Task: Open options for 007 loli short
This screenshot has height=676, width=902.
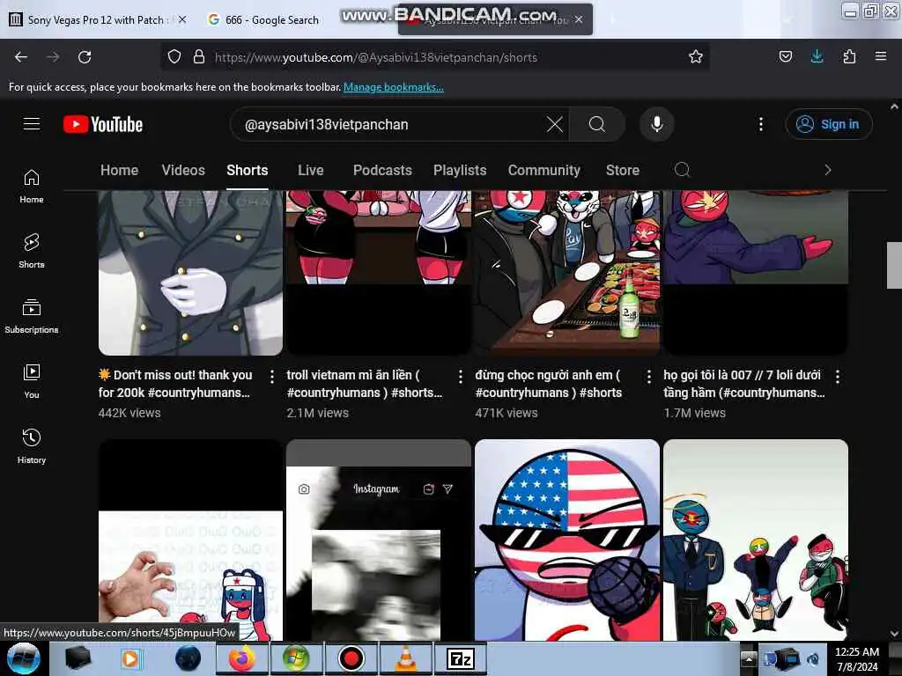Action: coord(837,377)
